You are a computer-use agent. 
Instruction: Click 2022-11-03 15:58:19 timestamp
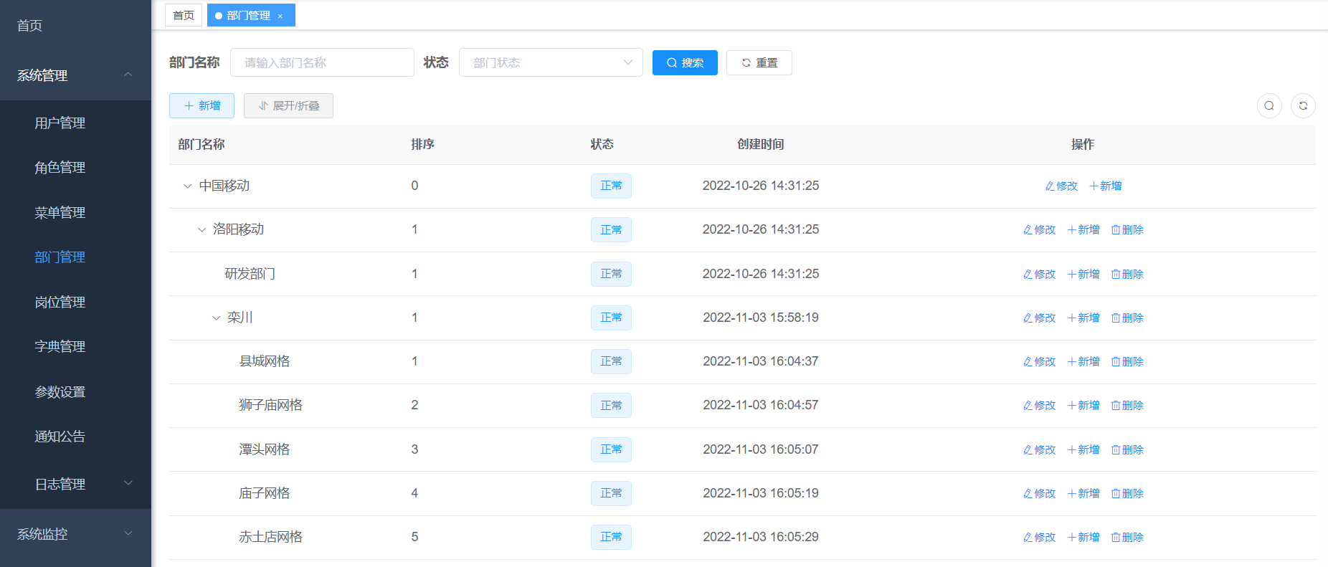tap(761, 318)
